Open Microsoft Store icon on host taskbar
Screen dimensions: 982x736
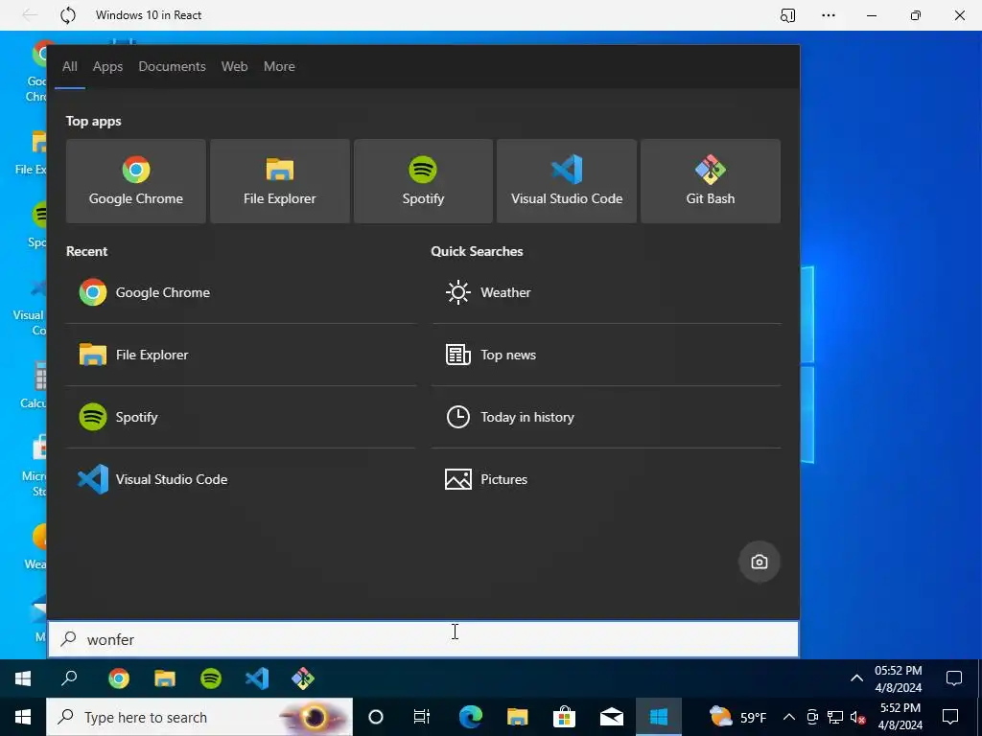[x=564, y=717]
